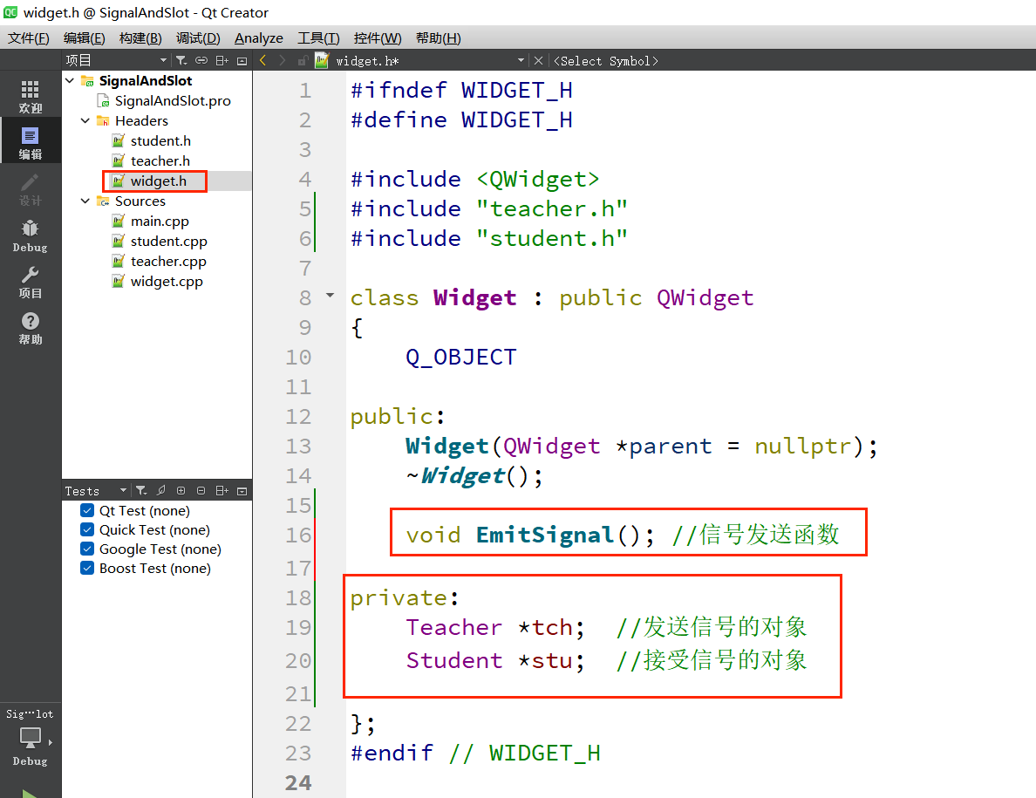Click the leaf icon in Tests toolbar
The image size is (1036, 798).
161,491
